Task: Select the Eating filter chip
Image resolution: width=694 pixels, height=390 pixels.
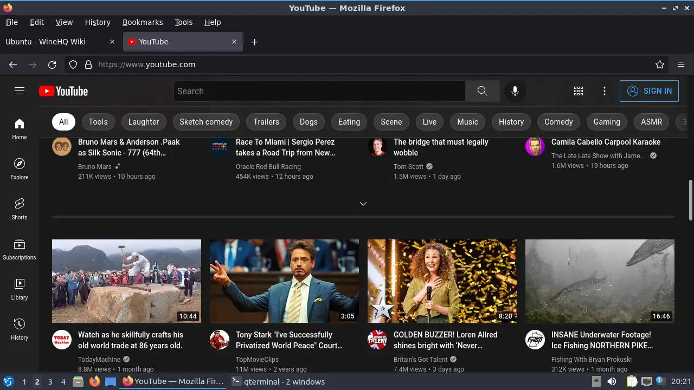Action: [349, 122]
